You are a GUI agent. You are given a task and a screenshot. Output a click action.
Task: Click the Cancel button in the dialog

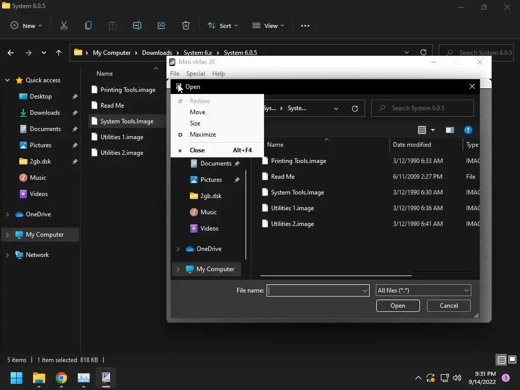coord(449,306)
